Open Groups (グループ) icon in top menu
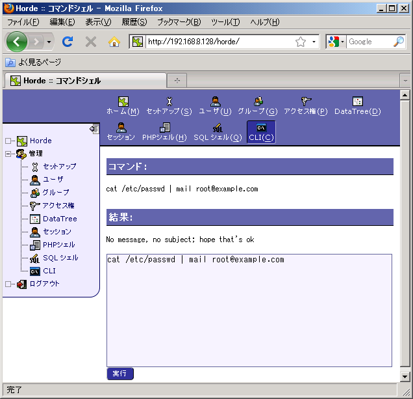Screen dimensions: 413x399 [258, 102]
